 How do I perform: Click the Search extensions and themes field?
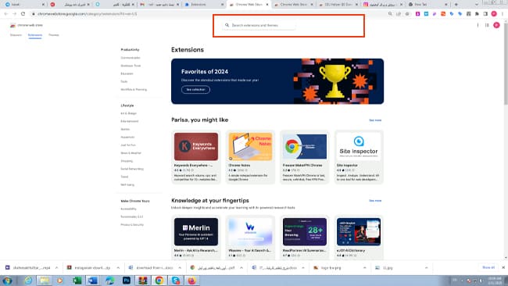pos(259,25)
